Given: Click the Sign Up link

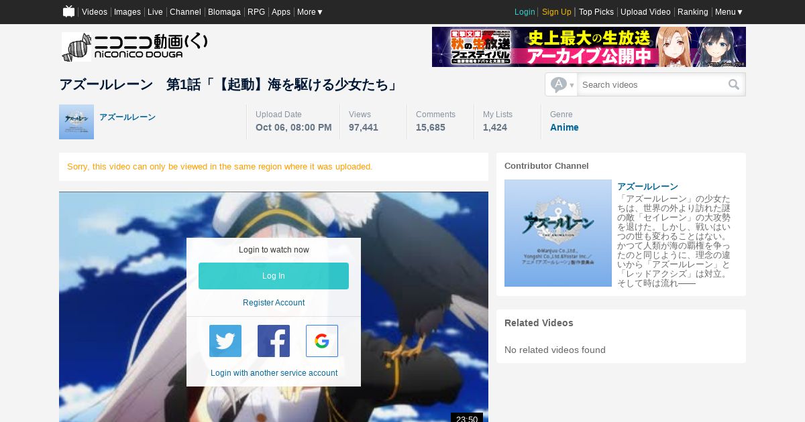Looking at the screenshot, I should click(557, 12).
